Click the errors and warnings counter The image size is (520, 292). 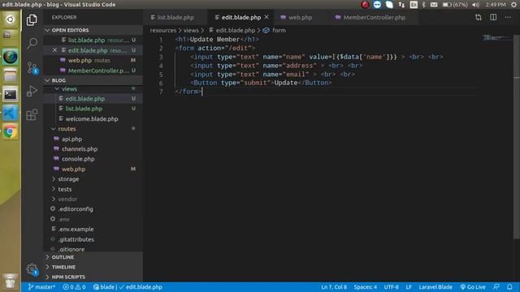click(x=74, y=286)
